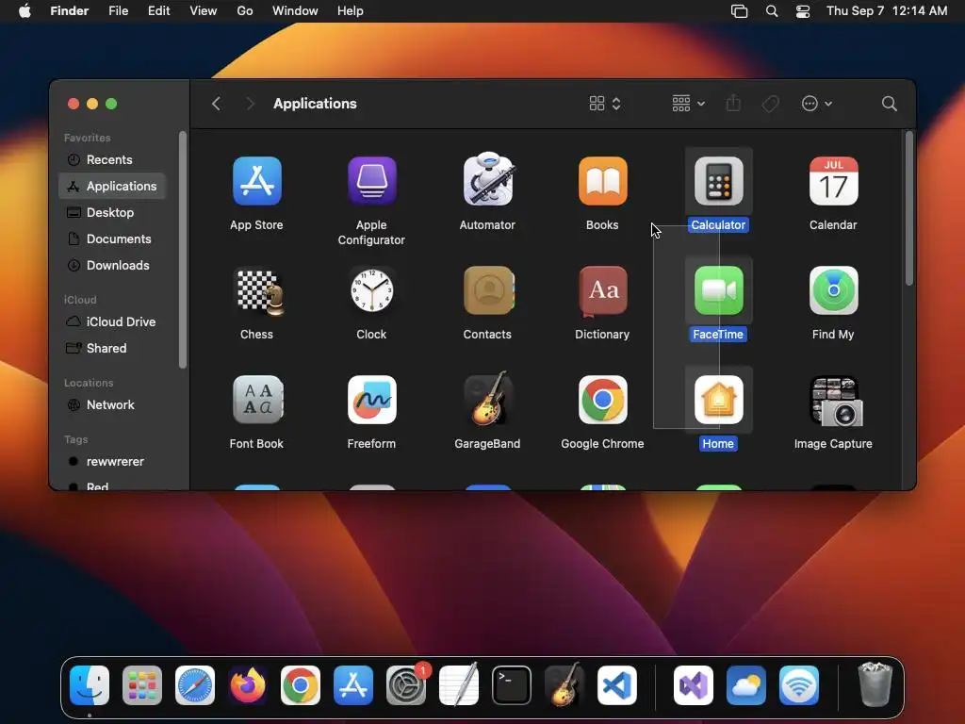Select the Dictionary app icon
965x724 pixels.
click(602, 290)
